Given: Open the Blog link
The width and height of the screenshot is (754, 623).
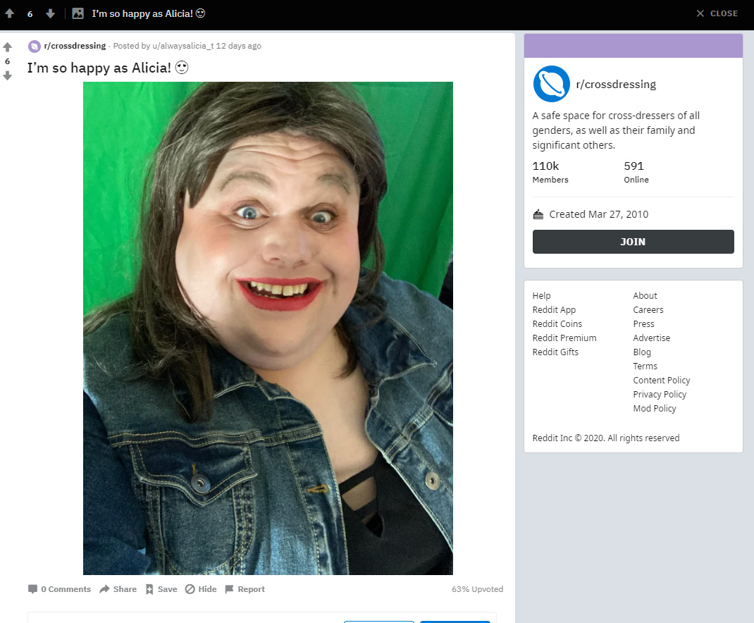Looking at the screenshot, I should point(641,352).
